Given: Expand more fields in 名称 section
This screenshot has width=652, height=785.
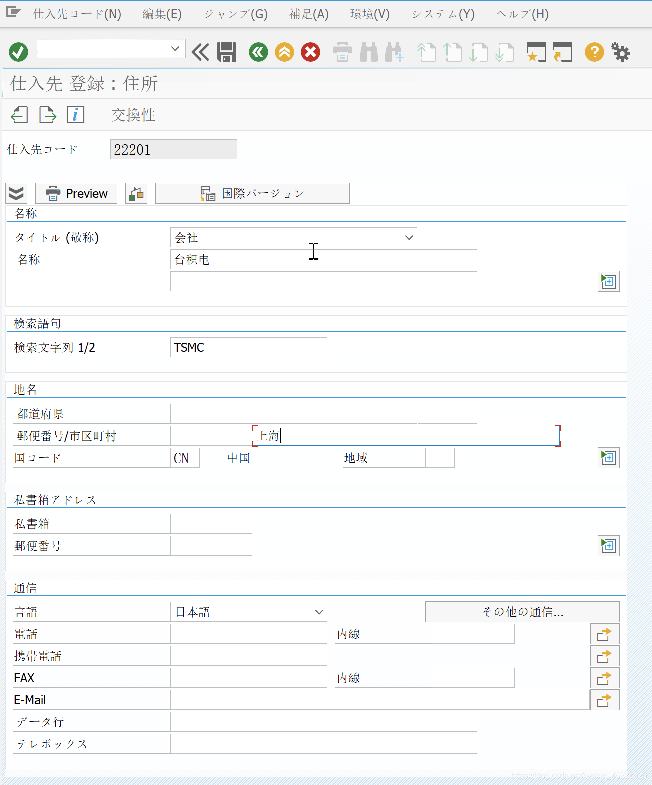Looking at the screenshot, I should click(x=609, y=281).
